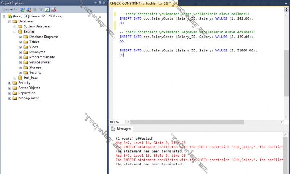
Task: Click the editor split-window handle icon
Action: tap(286, 10)
